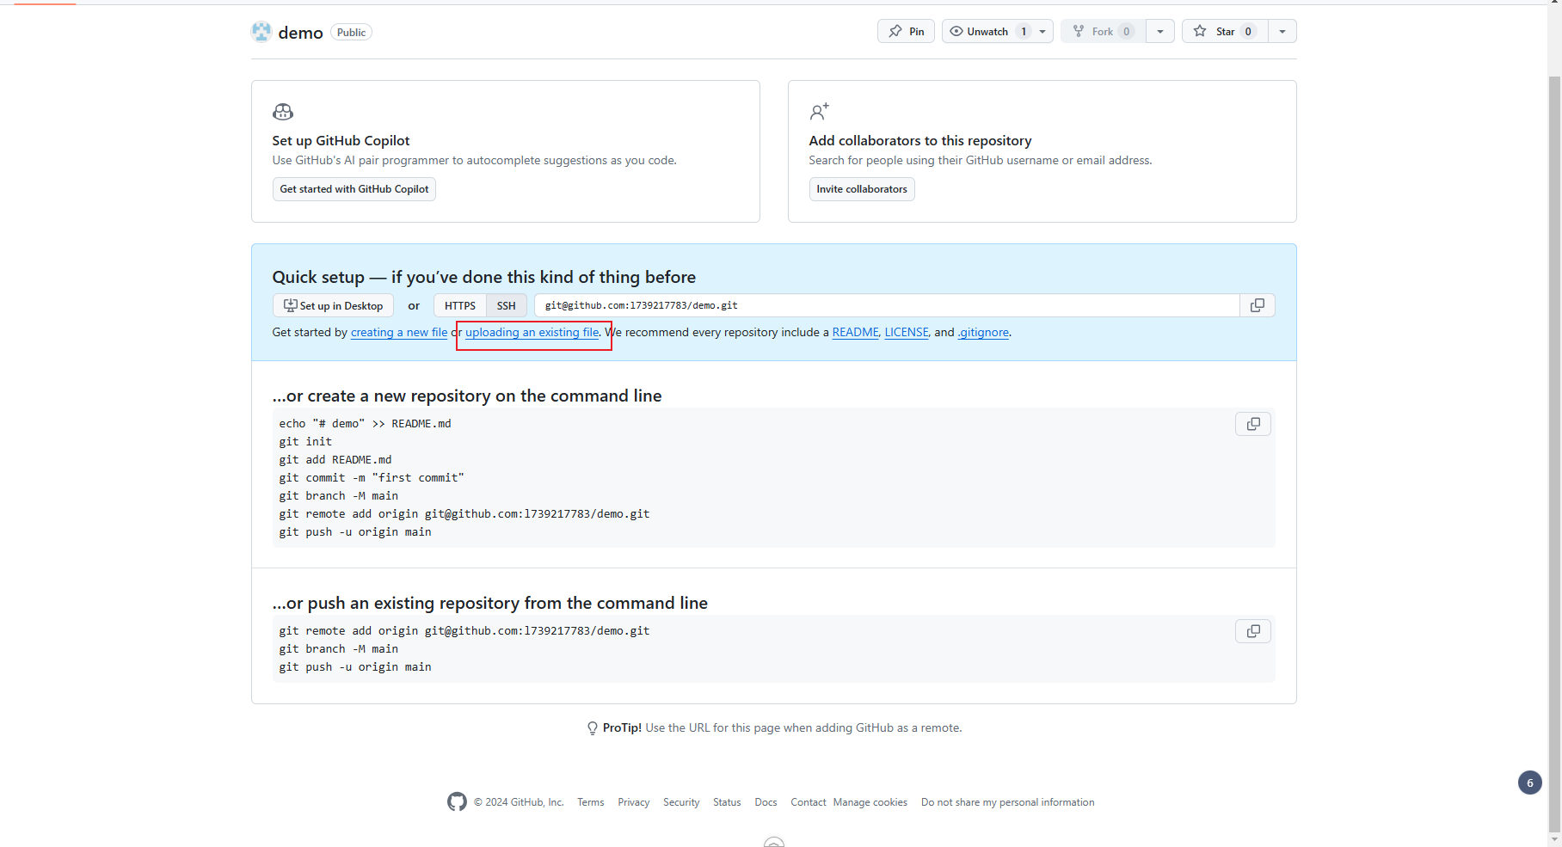The image size is (1562, 847).
Task: Click Manage cookies in footer
Action: coord(870,802)
